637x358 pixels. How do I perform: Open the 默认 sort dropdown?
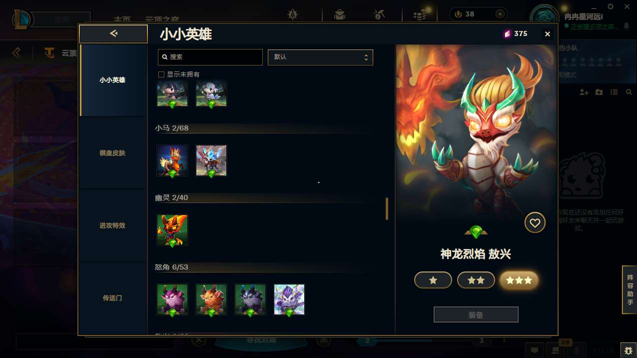pos(320,57)
